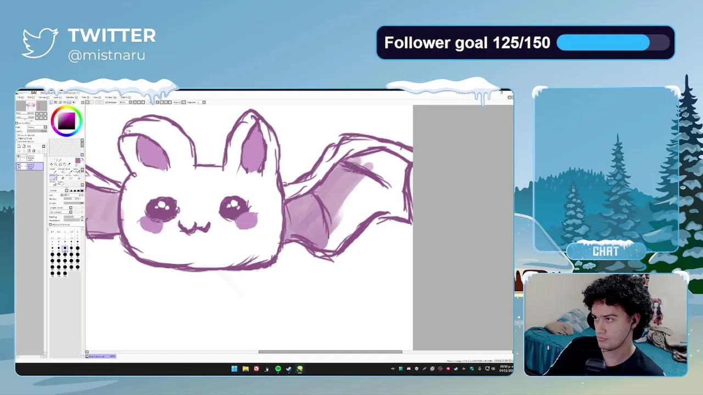The width and height of the screenshot is (703, 395).
Task: Expand the Advanced Settings brush section
Action: pyautogui.click(x=59, y=224)
